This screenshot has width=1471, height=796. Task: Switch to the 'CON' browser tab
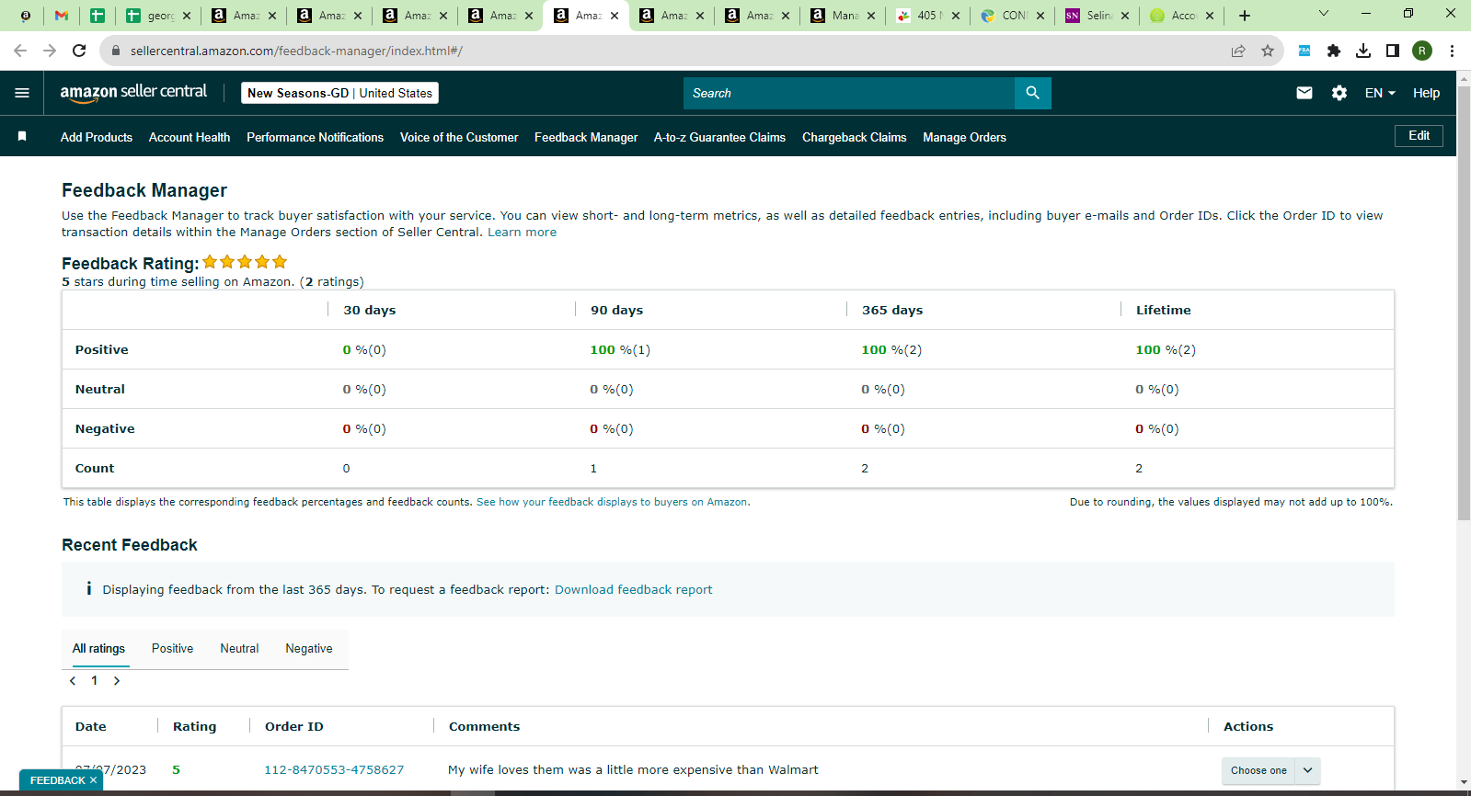[1012, 16]
